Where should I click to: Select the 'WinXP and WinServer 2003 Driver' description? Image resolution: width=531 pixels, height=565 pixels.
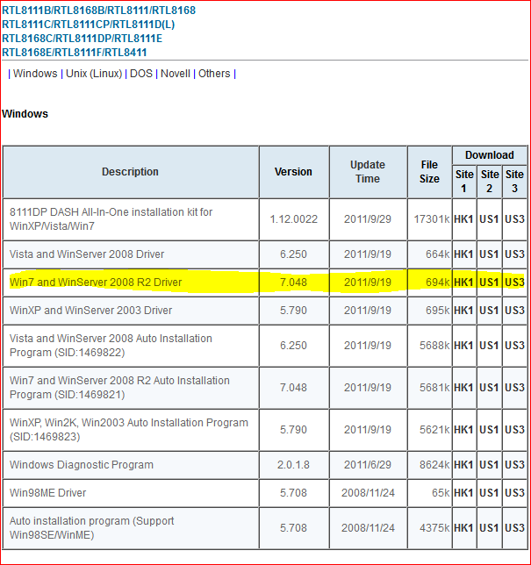[91, 311]
